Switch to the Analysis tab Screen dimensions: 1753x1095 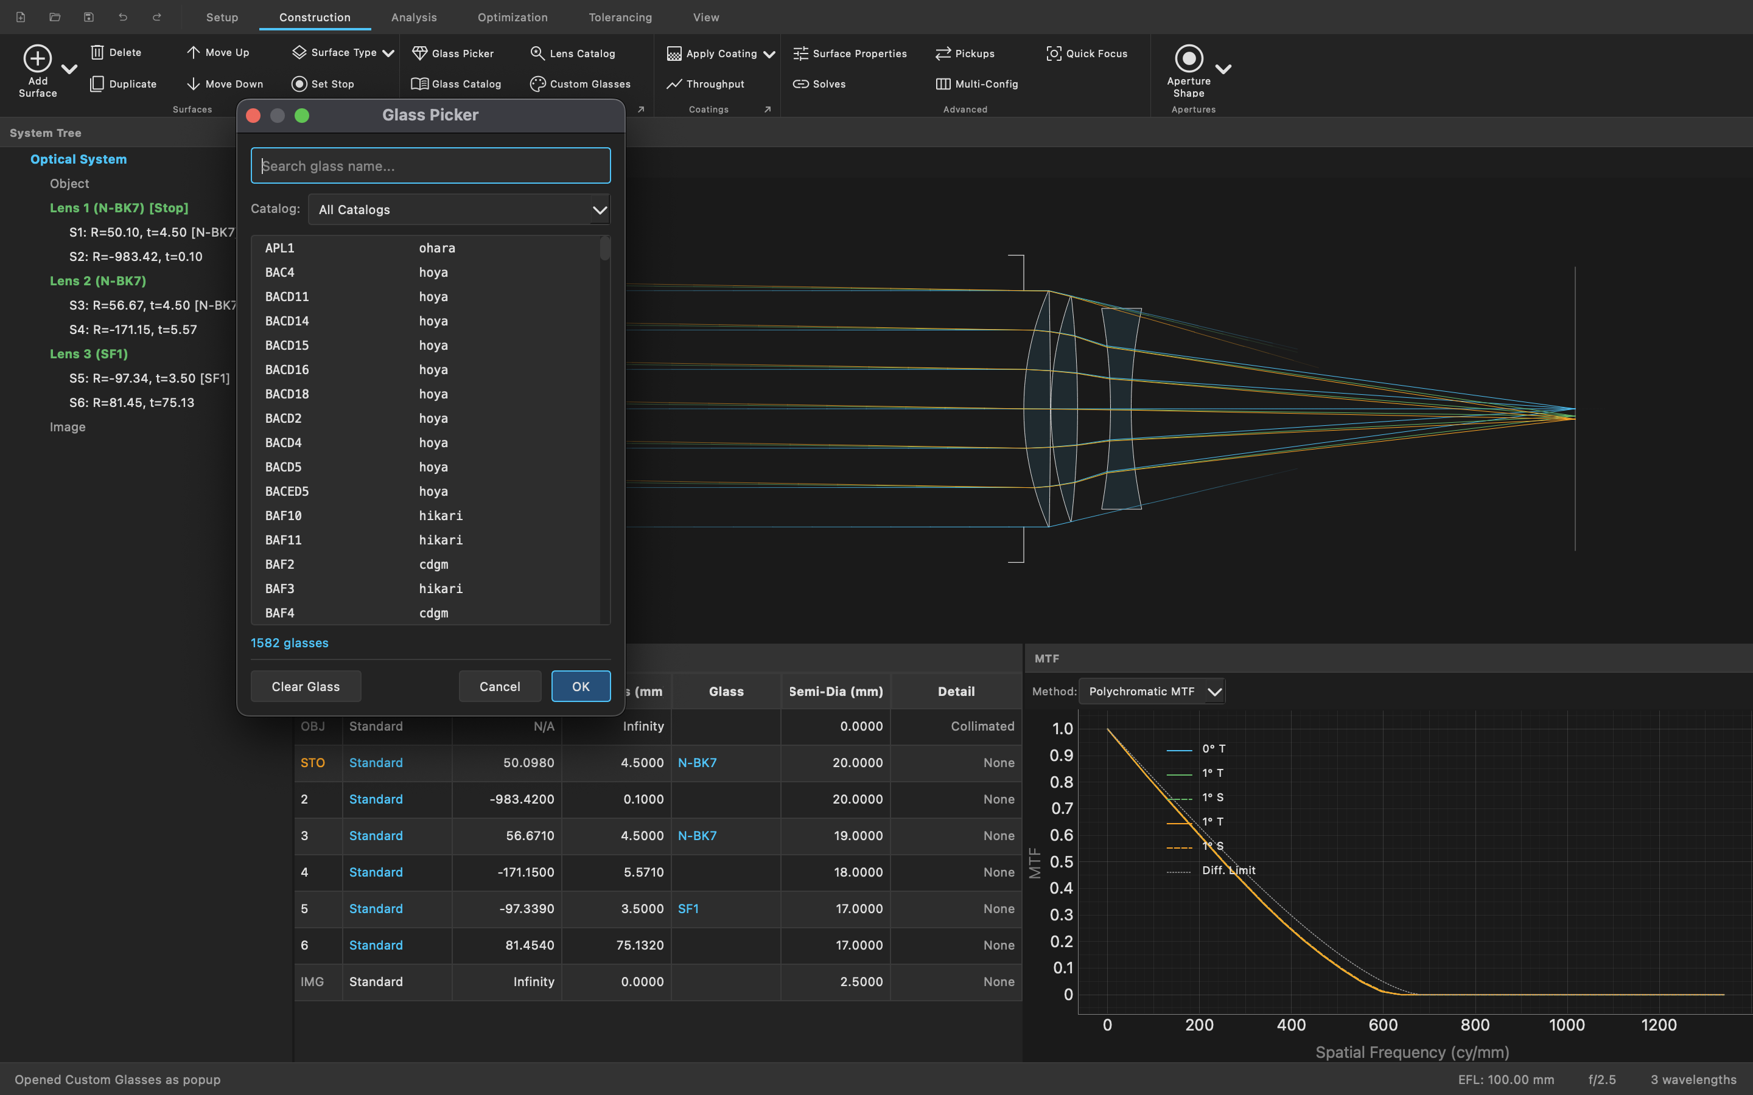click(414, 16)
